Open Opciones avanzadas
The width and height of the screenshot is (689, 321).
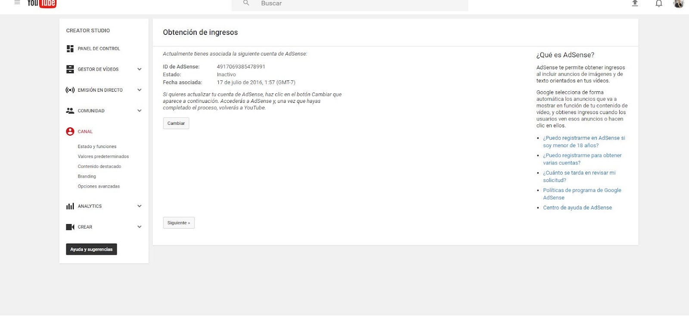click(99, 186)
